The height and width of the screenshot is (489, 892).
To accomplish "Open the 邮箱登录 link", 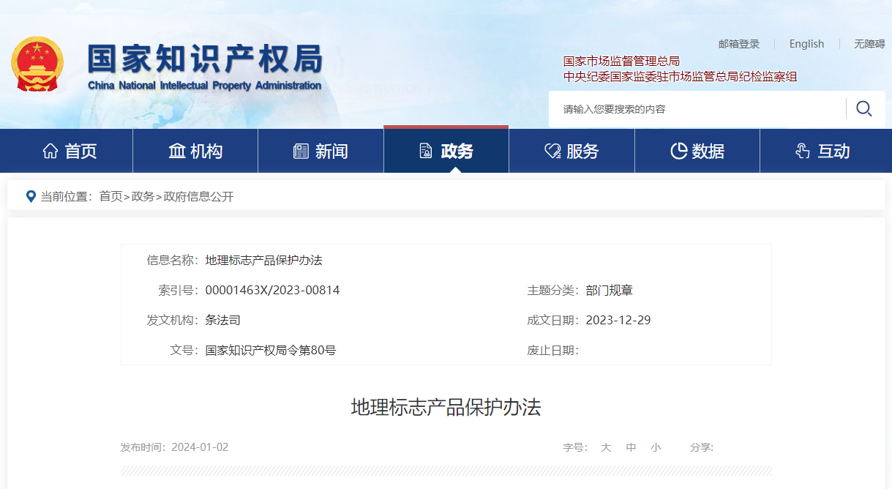I will pos(739,44).
